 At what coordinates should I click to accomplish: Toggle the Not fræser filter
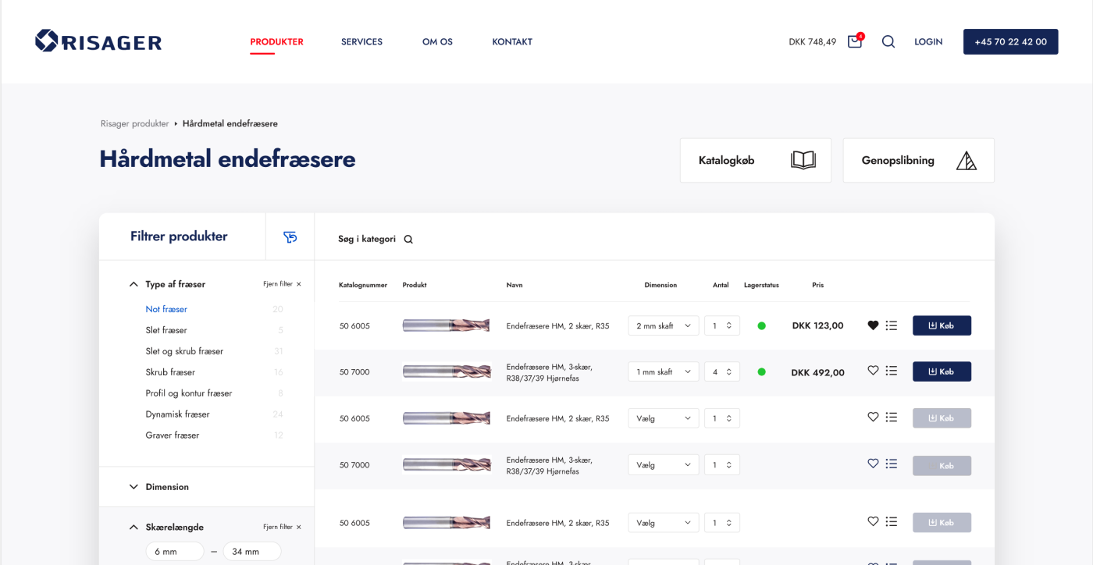(166, 309)
